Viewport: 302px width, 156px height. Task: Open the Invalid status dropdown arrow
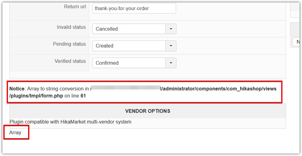pyautogui.click(x=171, y=29)
